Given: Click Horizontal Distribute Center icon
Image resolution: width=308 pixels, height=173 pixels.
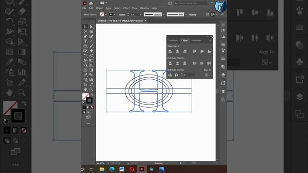Looking at the screenshot, I should [x=202, y=63].
